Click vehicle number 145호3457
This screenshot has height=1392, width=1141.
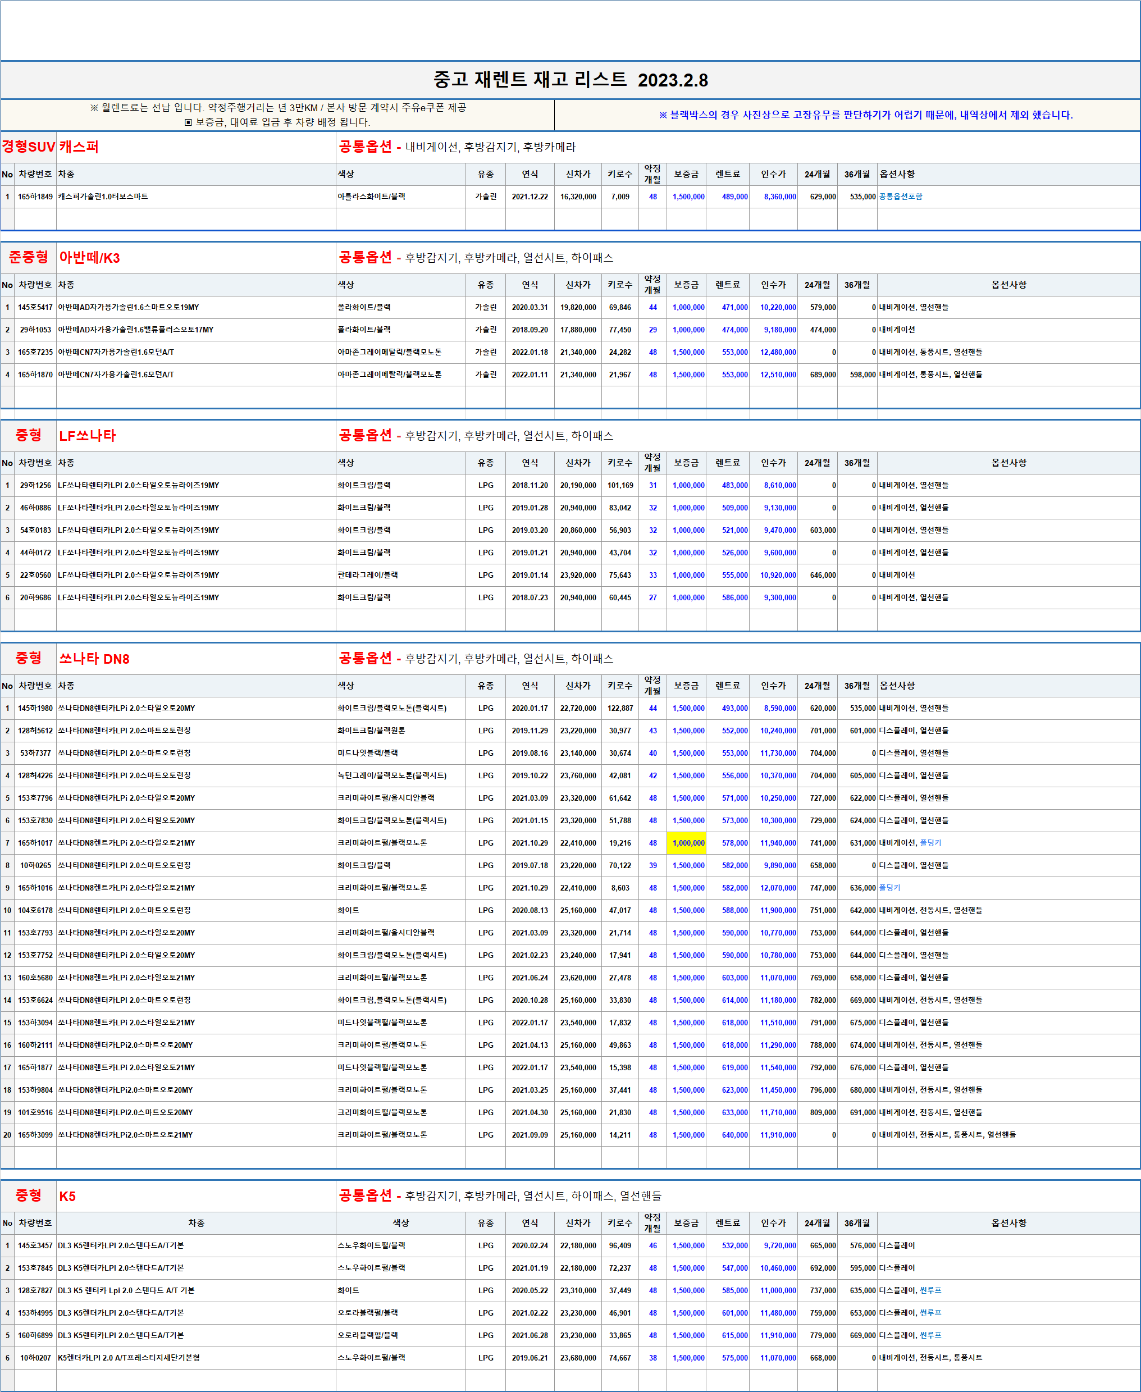pyautogui.click(x=35, y=1245)
